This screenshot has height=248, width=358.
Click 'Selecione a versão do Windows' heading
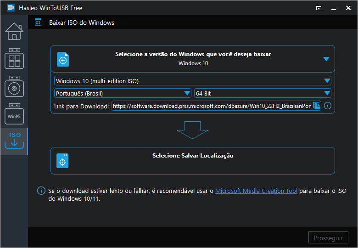click(x=193, y=54)
